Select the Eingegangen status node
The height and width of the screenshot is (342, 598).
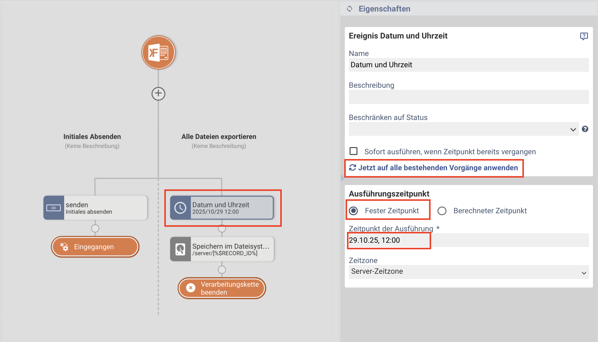pos(95,247)
